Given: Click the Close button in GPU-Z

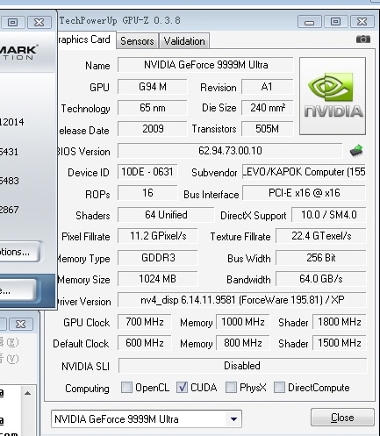Looking at the screenshot, I should 342,418.
